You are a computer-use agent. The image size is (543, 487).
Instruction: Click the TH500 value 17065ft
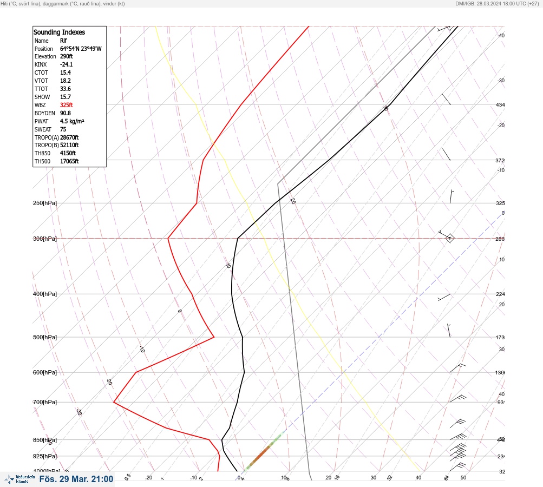[x=69, y=161]
